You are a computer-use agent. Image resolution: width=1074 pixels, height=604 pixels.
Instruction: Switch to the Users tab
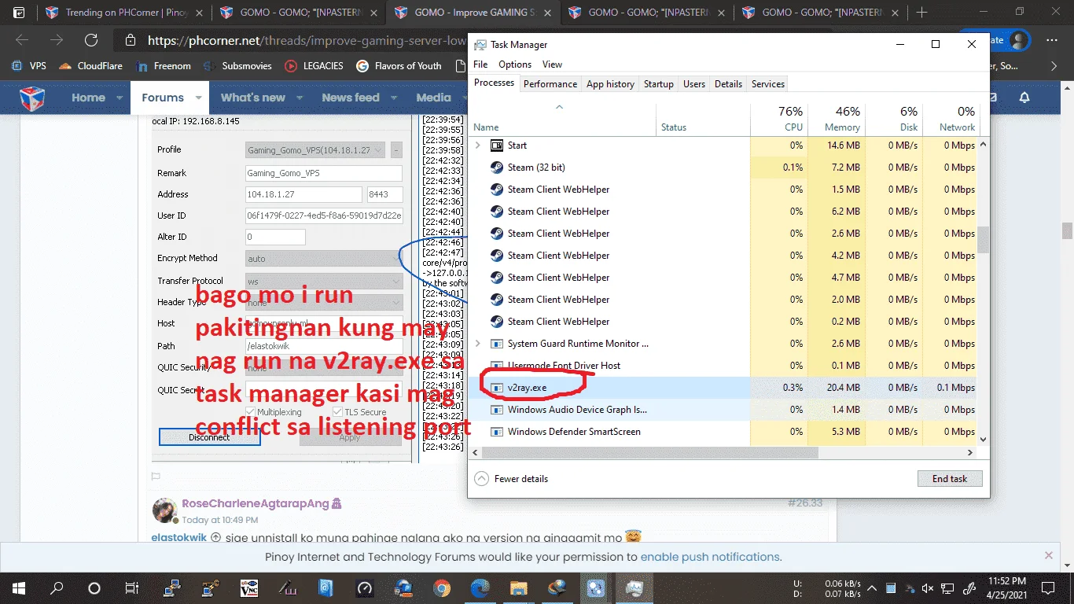[x=694, y=84]
